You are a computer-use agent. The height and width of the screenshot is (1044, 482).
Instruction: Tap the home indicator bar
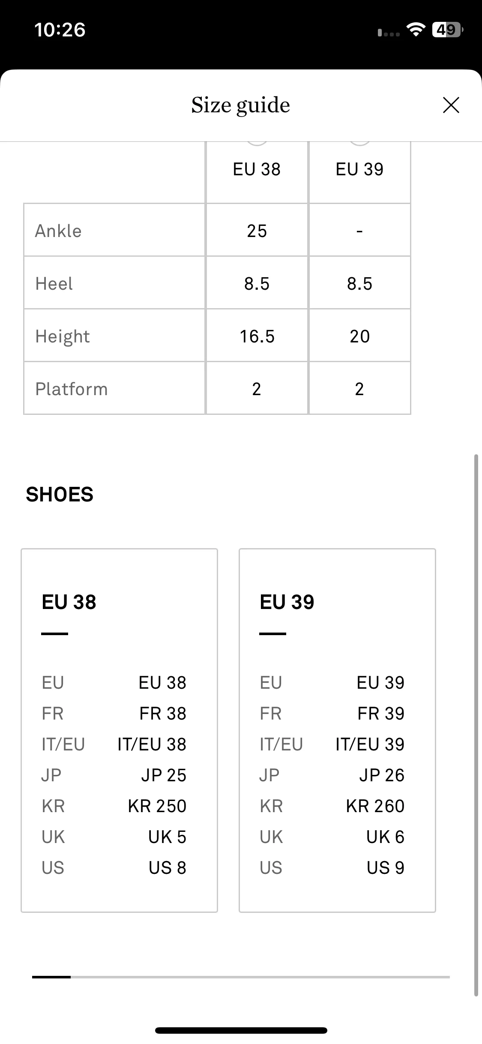coord(241,1030)
